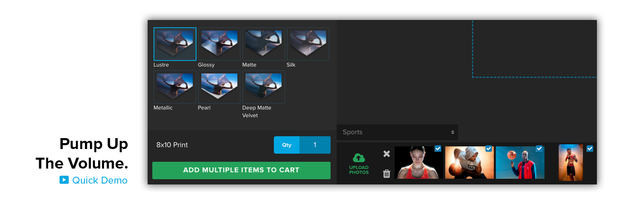This screenshot has height=204, width=636.
Task: Select the Silk paper finish
Action: pos(308,44)
